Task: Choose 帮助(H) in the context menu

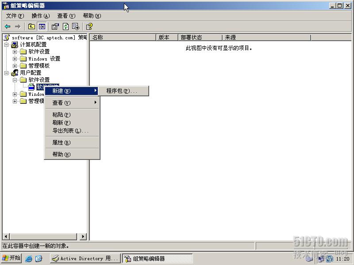Action: (72, 154)
